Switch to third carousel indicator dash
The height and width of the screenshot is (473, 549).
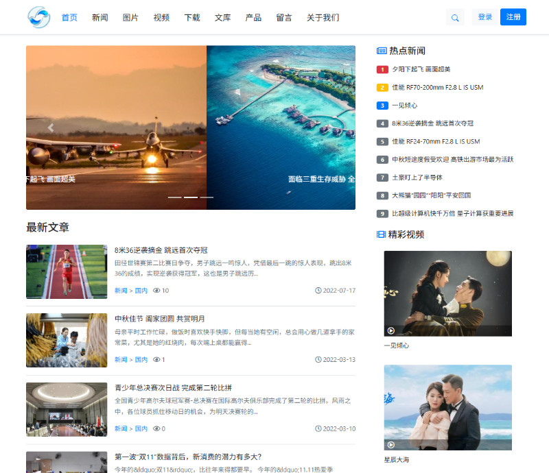point(207,197)
